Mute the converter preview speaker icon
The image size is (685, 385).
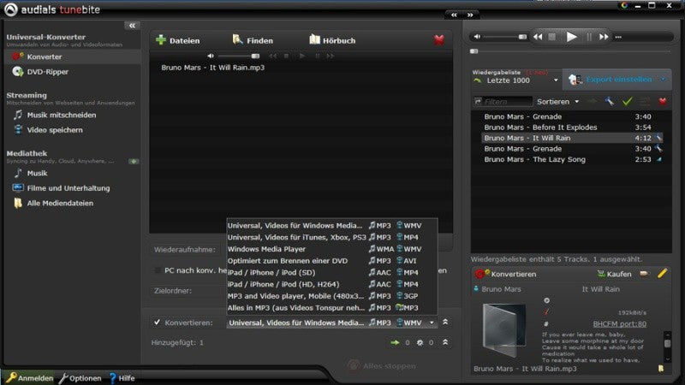(x=211, y=56)
